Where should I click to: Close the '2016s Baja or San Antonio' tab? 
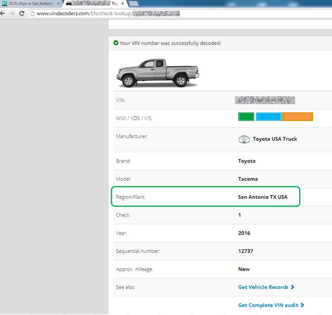tap(58, 4)
